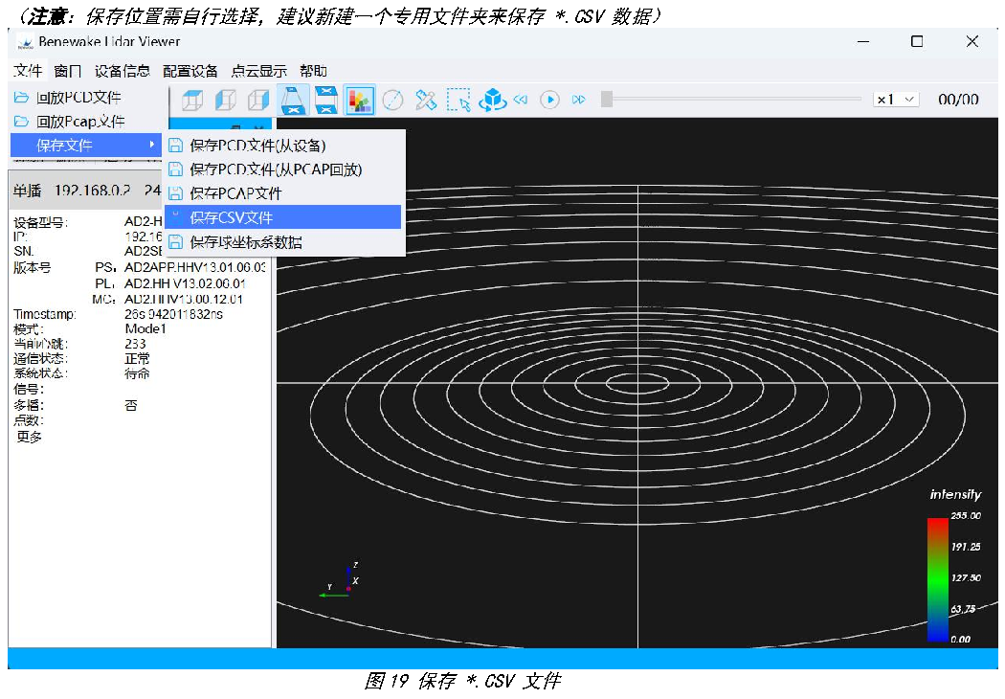Click the Timestamp value 26s 942011832ns
This screenshot has height=699, width=1005.
tap(173, 314)
